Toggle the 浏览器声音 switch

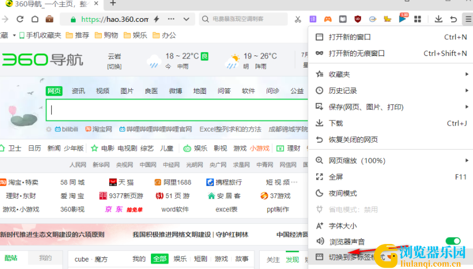pos(453,241)
